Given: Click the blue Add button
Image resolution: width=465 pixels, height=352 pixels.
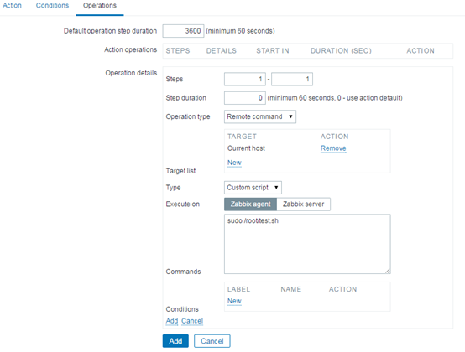Looking at the screenshot, I should (175, 341).
